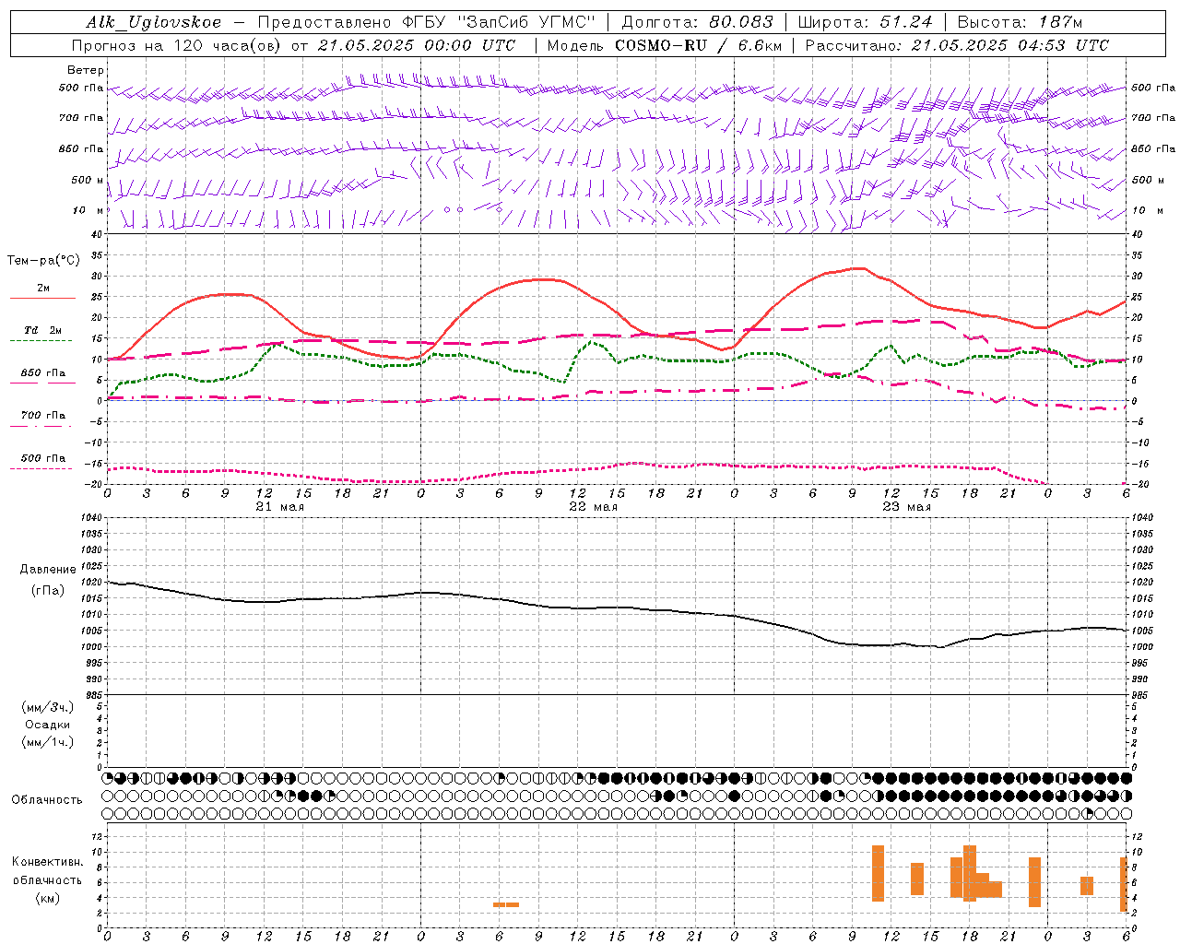Select the latitude value 51.24
Viewport: 1180px width, 944px height.
(x=905, y=22)
